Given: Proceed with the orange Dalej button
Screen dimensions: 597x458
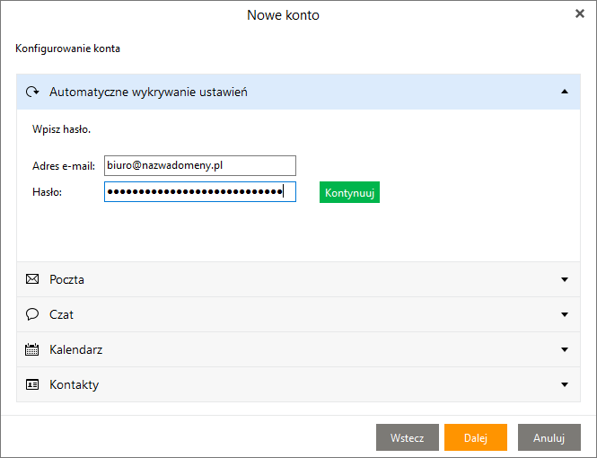Looking at the screenshot, I should (476, 437).
